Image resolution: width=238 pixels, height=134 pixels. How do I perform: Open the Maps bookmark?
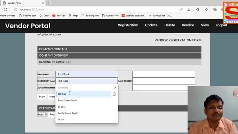pyautogui.click(x=74, y=16)
